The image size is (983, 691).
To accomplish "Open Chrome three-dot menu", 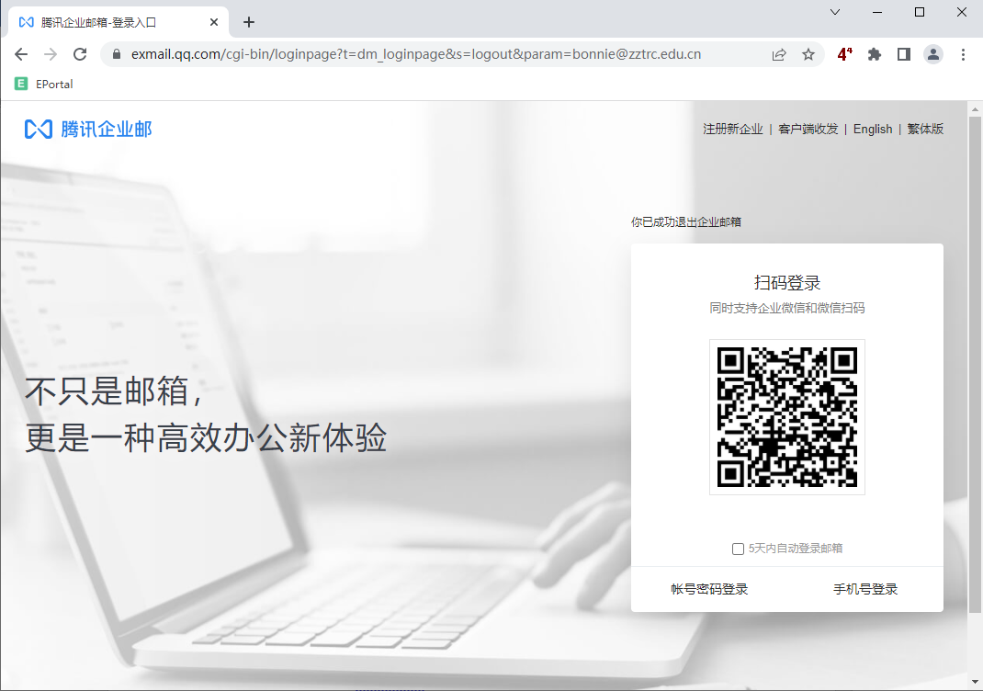I will [x=963, y=54].
